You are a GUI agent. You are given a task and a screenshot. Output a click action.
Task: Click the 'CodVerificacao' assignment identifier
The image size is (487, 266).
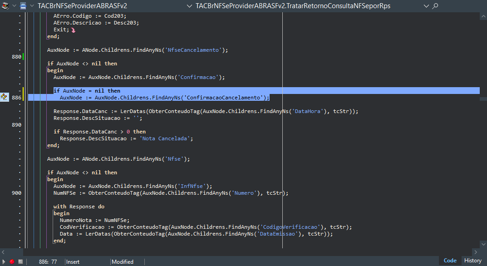[82, 227]
